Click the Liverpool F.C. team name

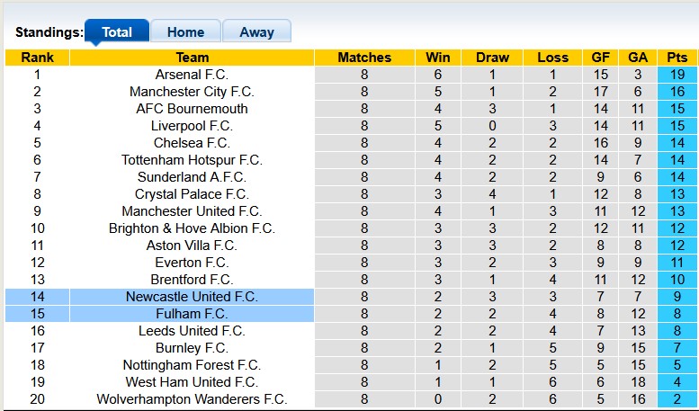192,126
